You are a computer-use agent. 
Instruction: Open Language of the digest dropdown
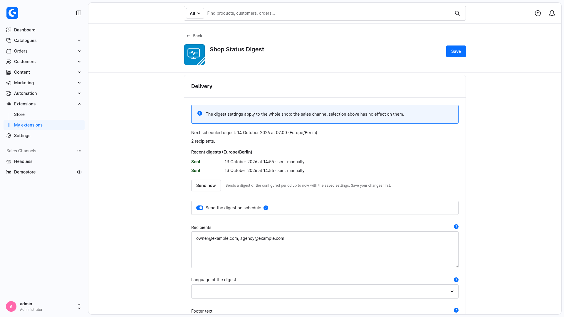[x=325, y=291]
